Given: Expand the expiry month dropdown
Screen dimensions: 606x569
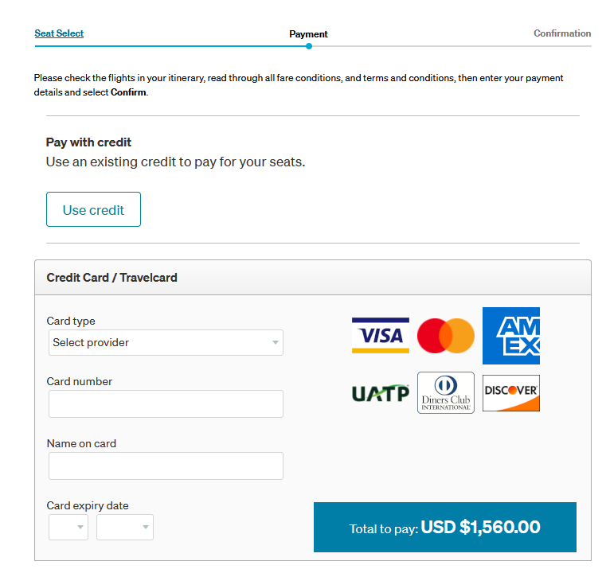Looking at the screenshot, I should [x=68, y=527].
